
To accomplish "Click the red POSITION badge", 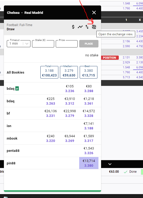I will click(110, 58).
